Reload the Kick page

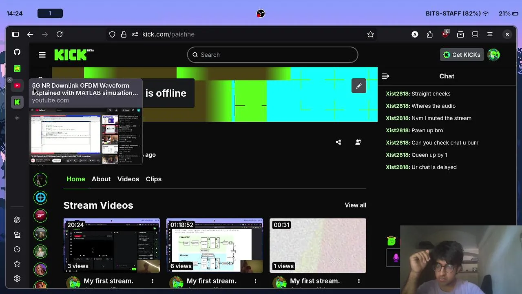60,34
